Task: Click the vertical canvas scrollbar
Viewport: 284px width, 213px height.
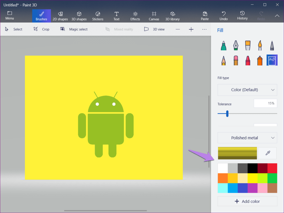Action: point(209,132)
